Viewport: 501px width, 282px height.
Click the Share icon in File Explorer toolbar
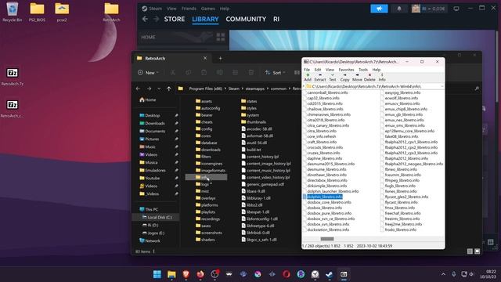[x=235, y=73]
